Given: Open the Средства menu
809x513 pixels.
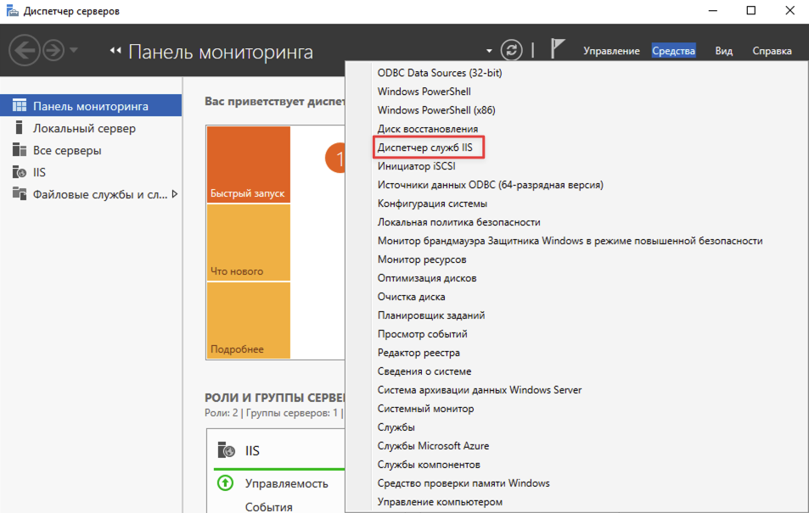Looking at the screenshot, I should pos(673,51).
